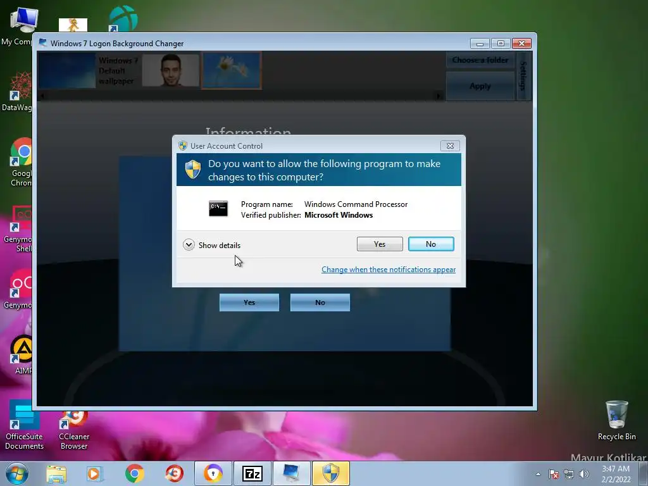Click Choose a folder button
The height and width of the screenshot is (486, 648).
pos(480,60)
